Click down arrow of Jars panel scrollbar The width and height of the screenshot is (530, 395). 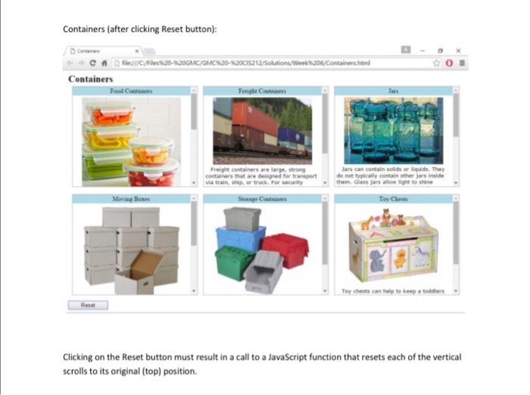point(456,183)
